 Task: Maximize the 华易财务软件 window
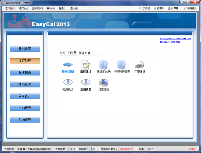pos(188,2)
